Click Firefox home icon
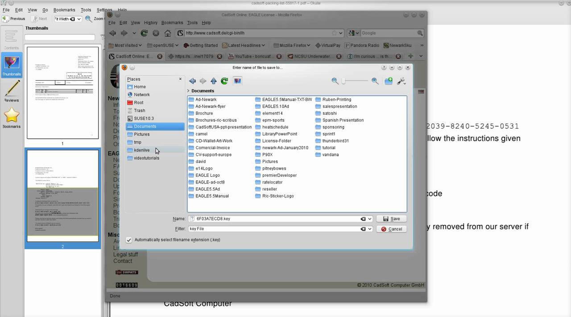The image size is (571, 317). [168, 33]
